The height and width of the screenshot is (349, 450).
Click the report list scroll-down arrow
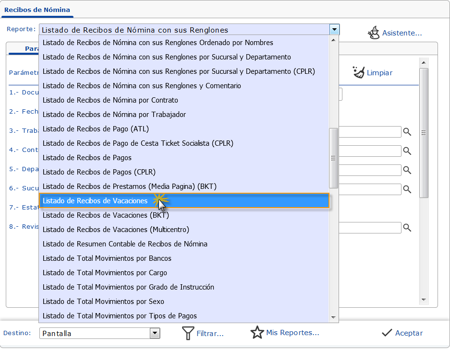point(333,317)
